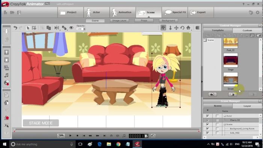Click the down-arrow camera zoom icon
Screen dimensions: 263x148
(x=170, y=28)
